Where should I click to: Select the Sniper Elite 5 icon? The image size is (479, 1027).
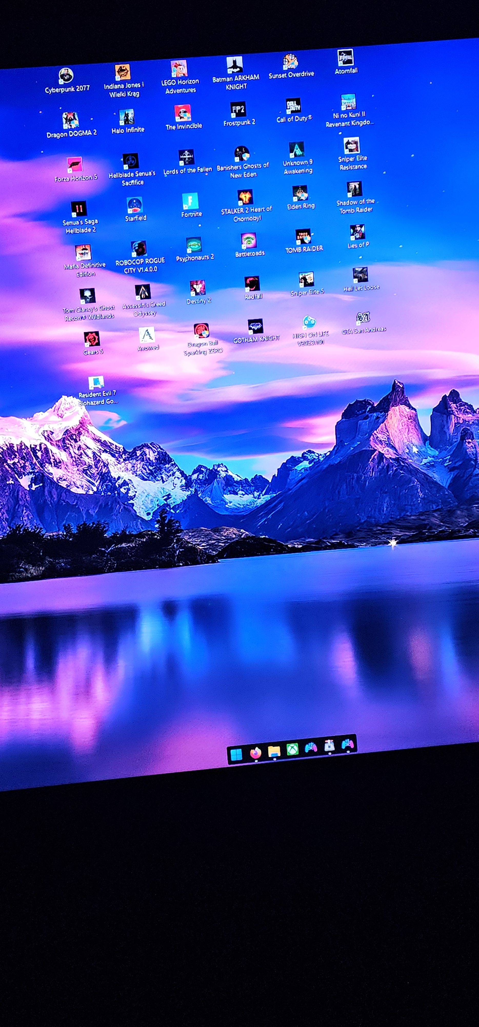(306, 280)
